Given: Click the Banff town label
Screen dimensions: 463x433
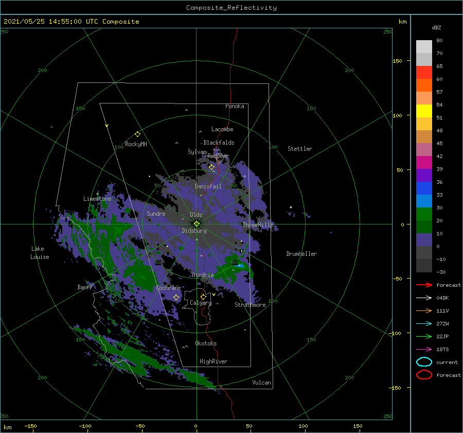Looking at the screenshot, I should pos(85,287).
